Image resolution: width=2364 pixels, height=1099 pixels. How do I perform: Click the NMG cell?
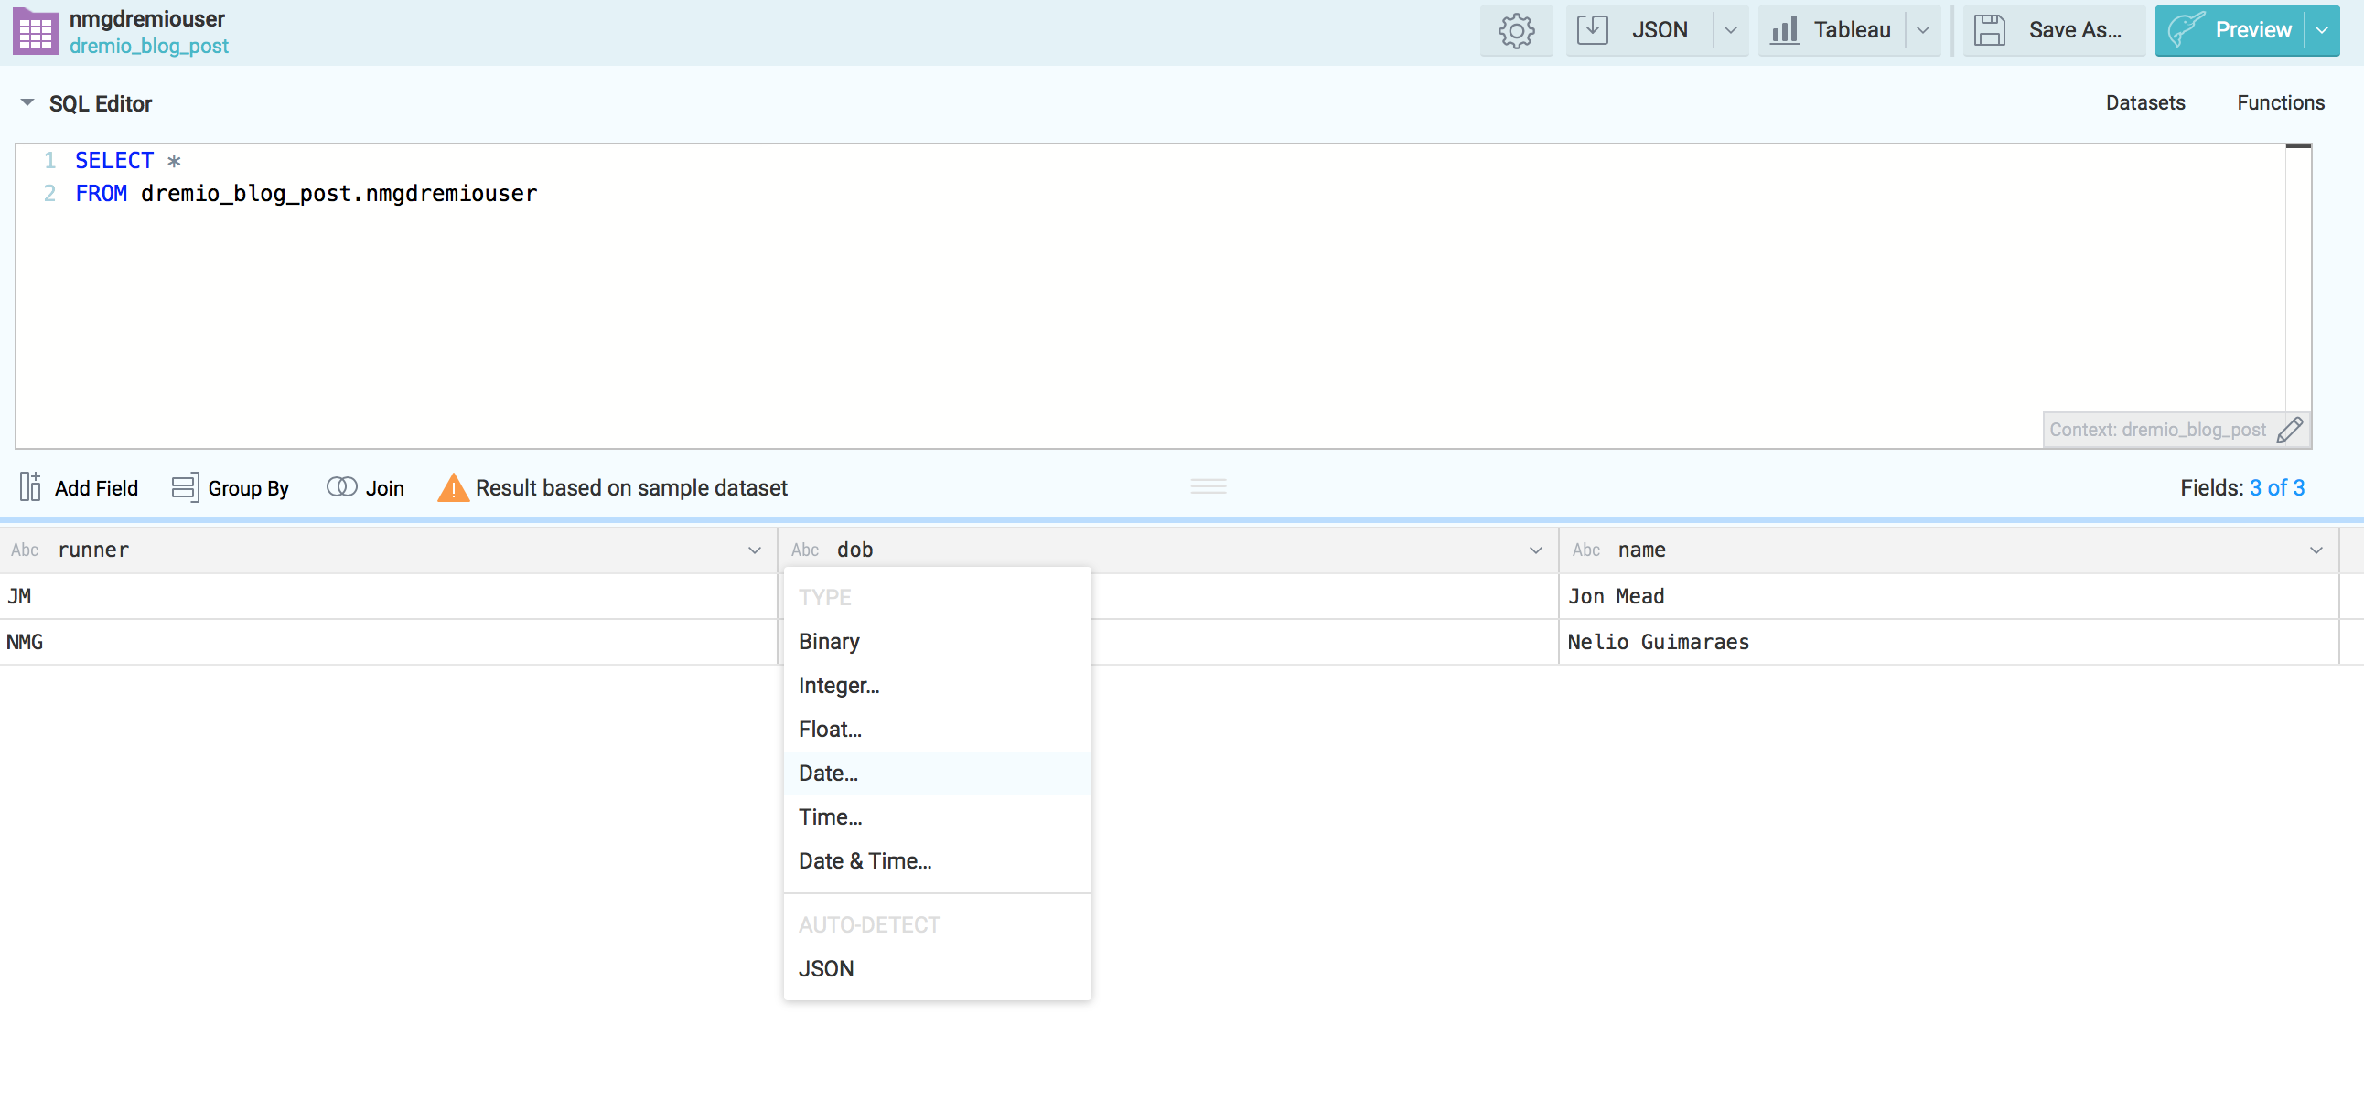[x=388, y=642]
